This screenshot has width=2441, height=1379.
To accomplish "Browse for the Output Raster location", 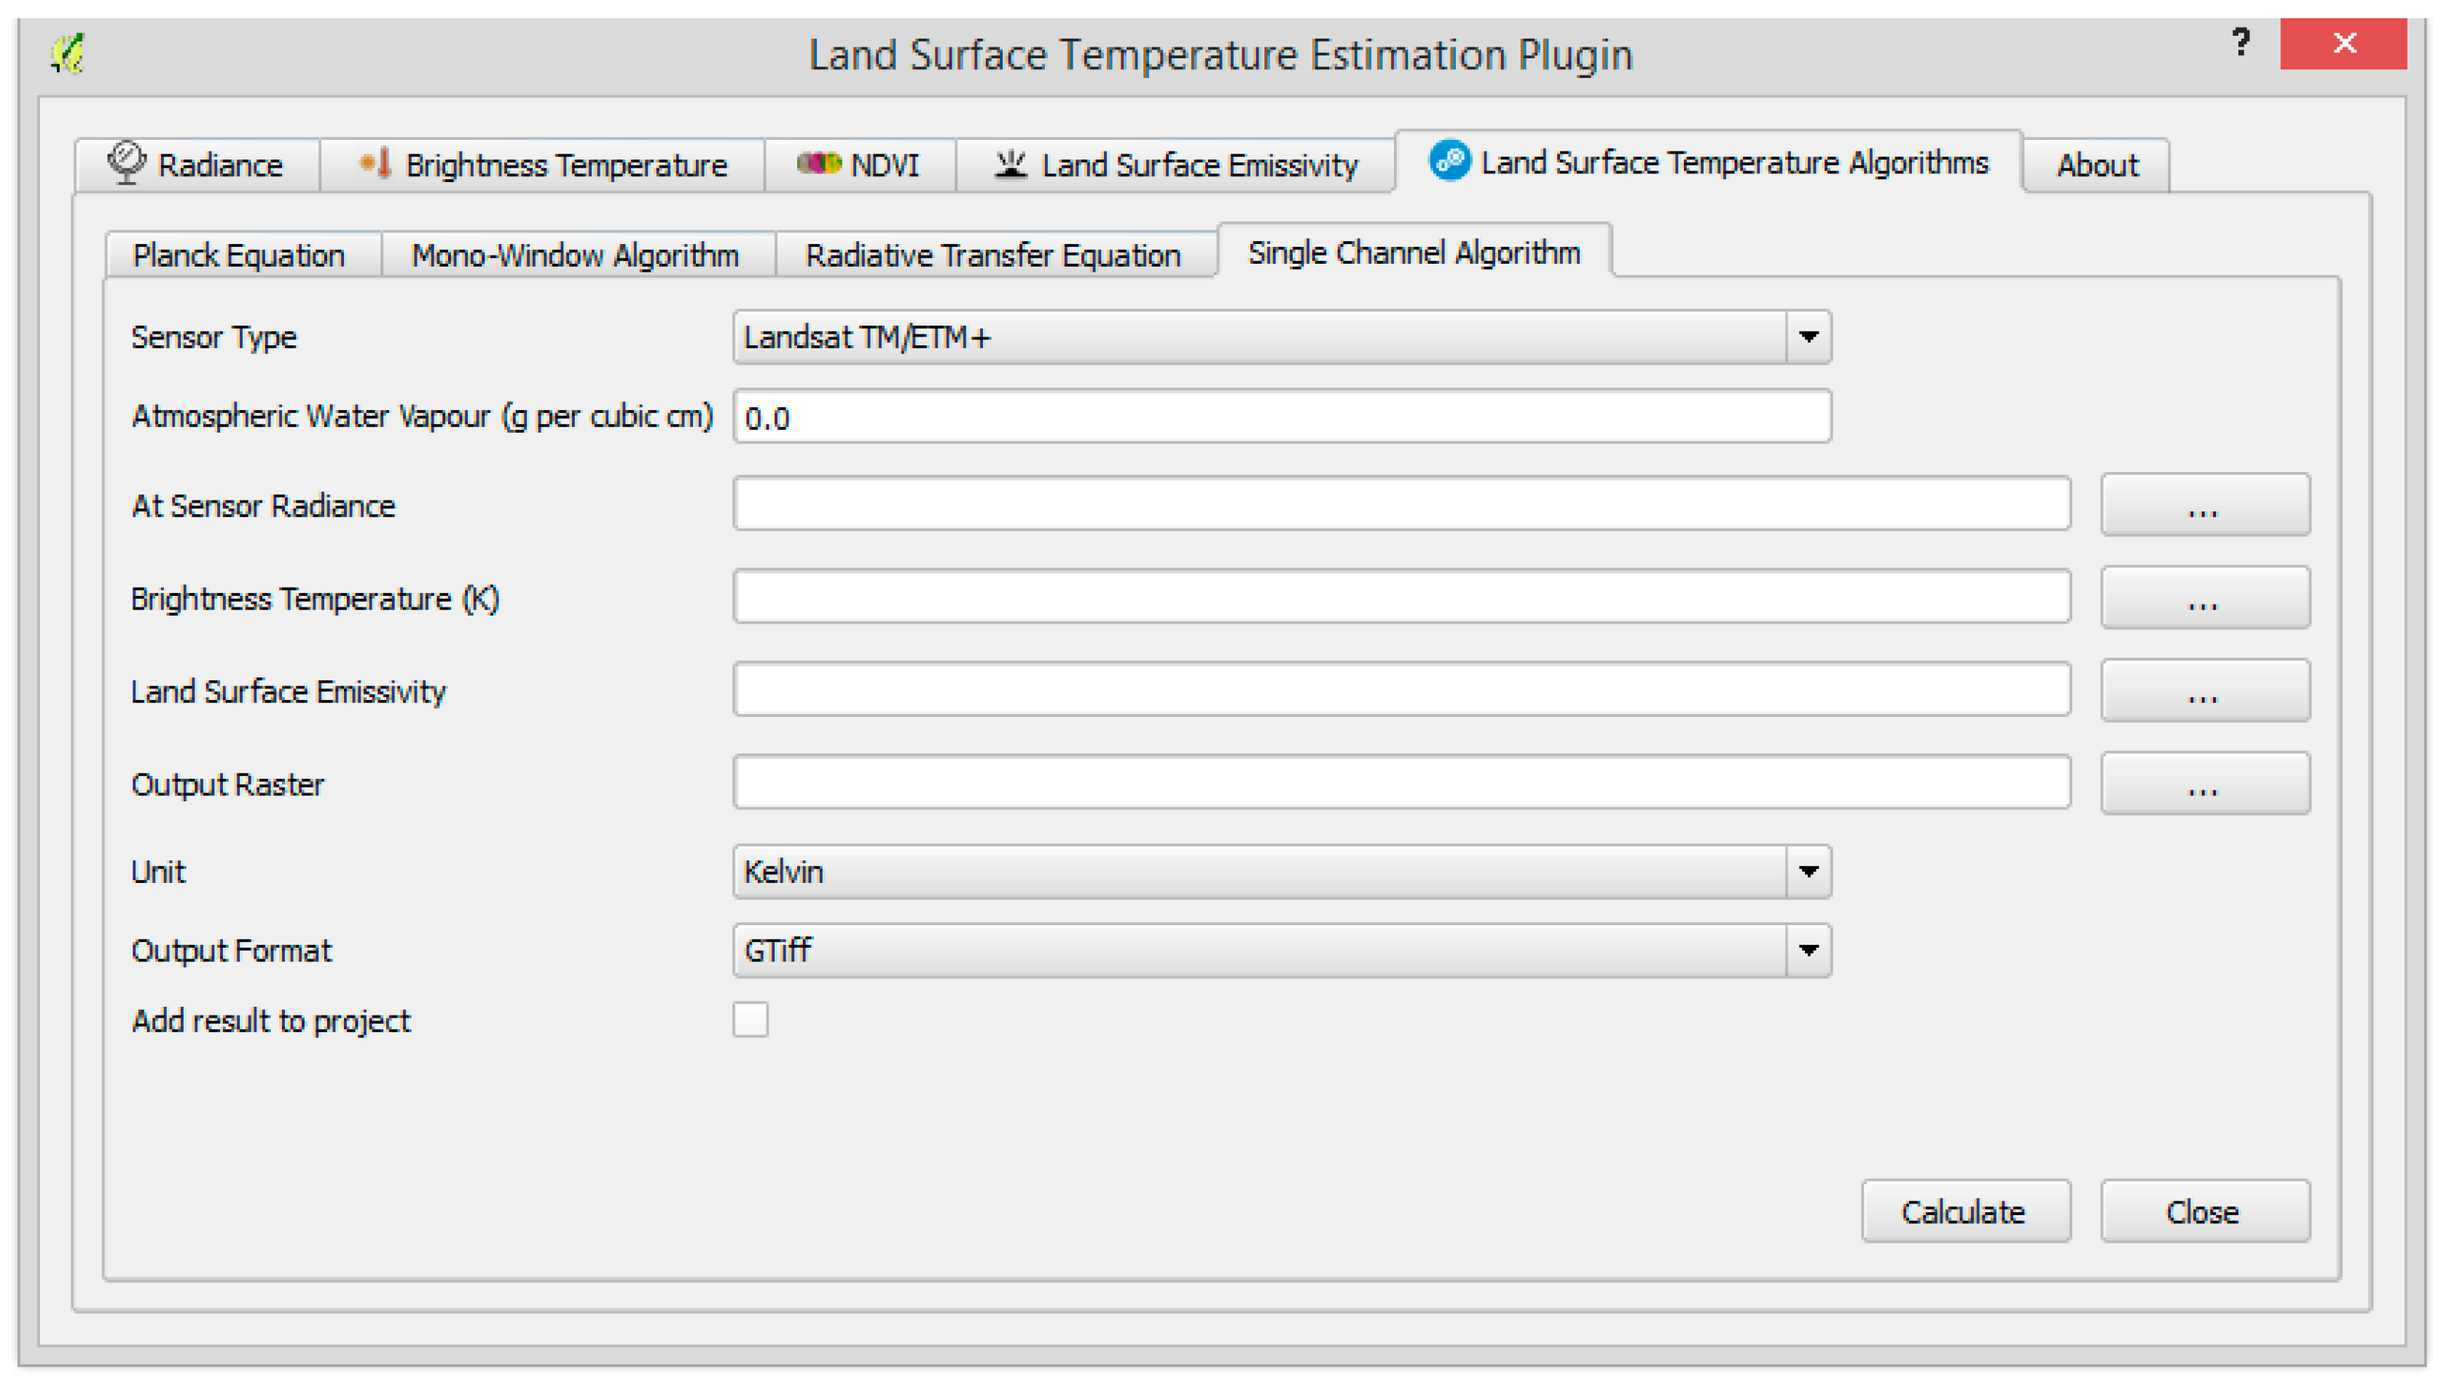I will click(x=2204, y=783).
